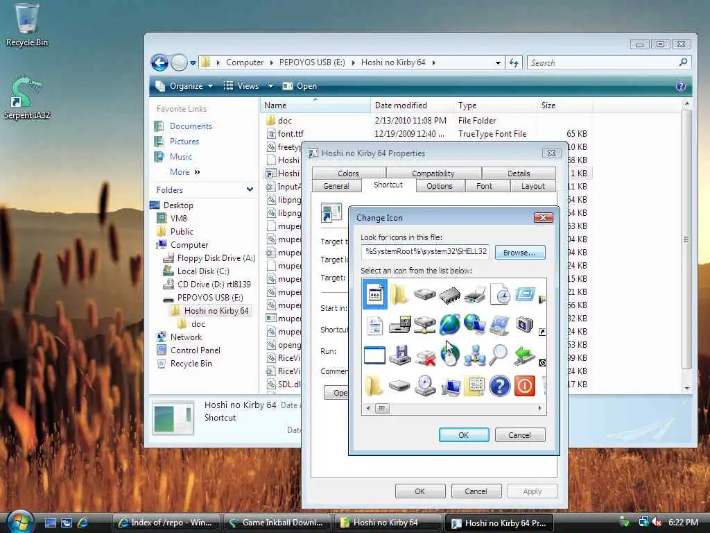This screenshot has width=710, height=533.
Task: Select the red power button icon
Action: coord(525,386)
